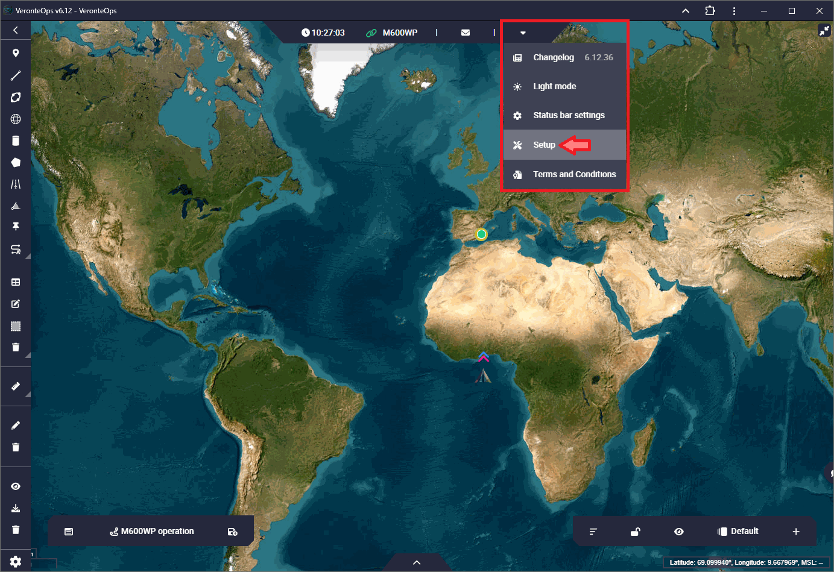The image size is (834, 572).
Task: Collapse the left sidebar with back chevron
Action: pyautogui.click(x=16, y=30)
